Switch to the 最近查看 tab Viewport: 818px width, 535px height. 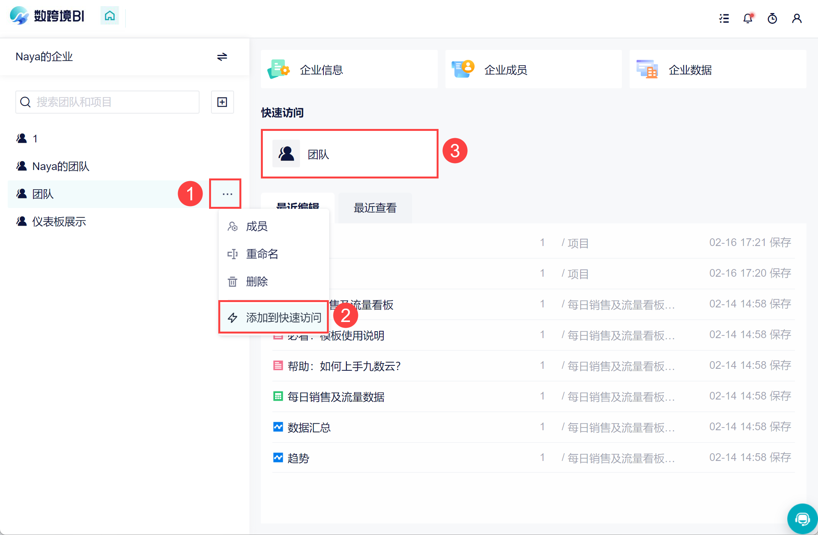coord(375,208)
